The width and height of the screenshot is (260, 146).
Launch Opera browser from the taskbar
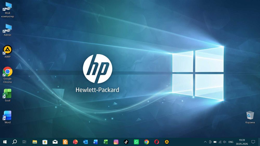(x=157, y=142)
